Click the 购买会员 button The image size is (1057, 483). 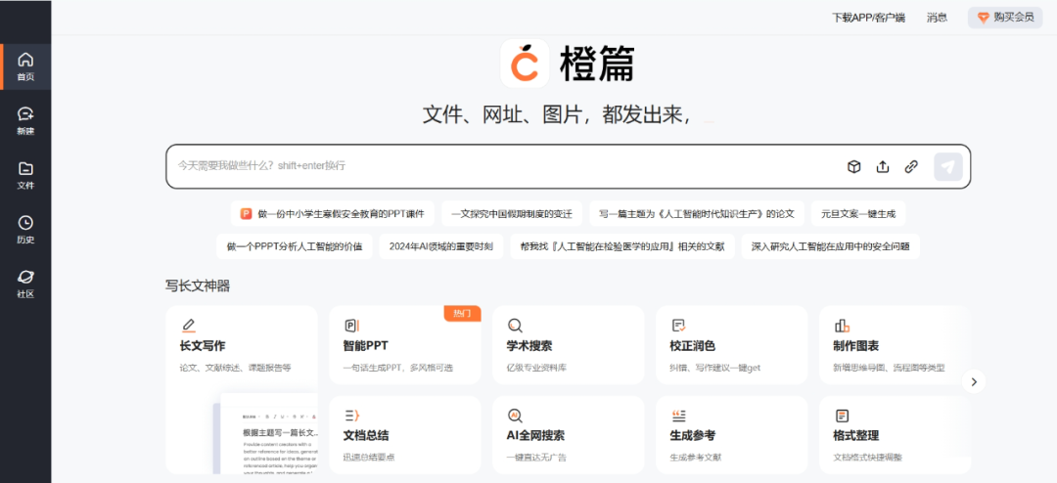click(x=1005, y=18)
